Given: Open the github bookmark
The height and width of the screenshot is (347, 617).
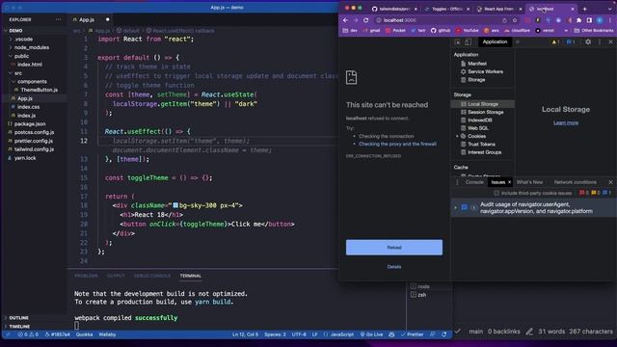Looking at the screenshot, I should point(441,30).
